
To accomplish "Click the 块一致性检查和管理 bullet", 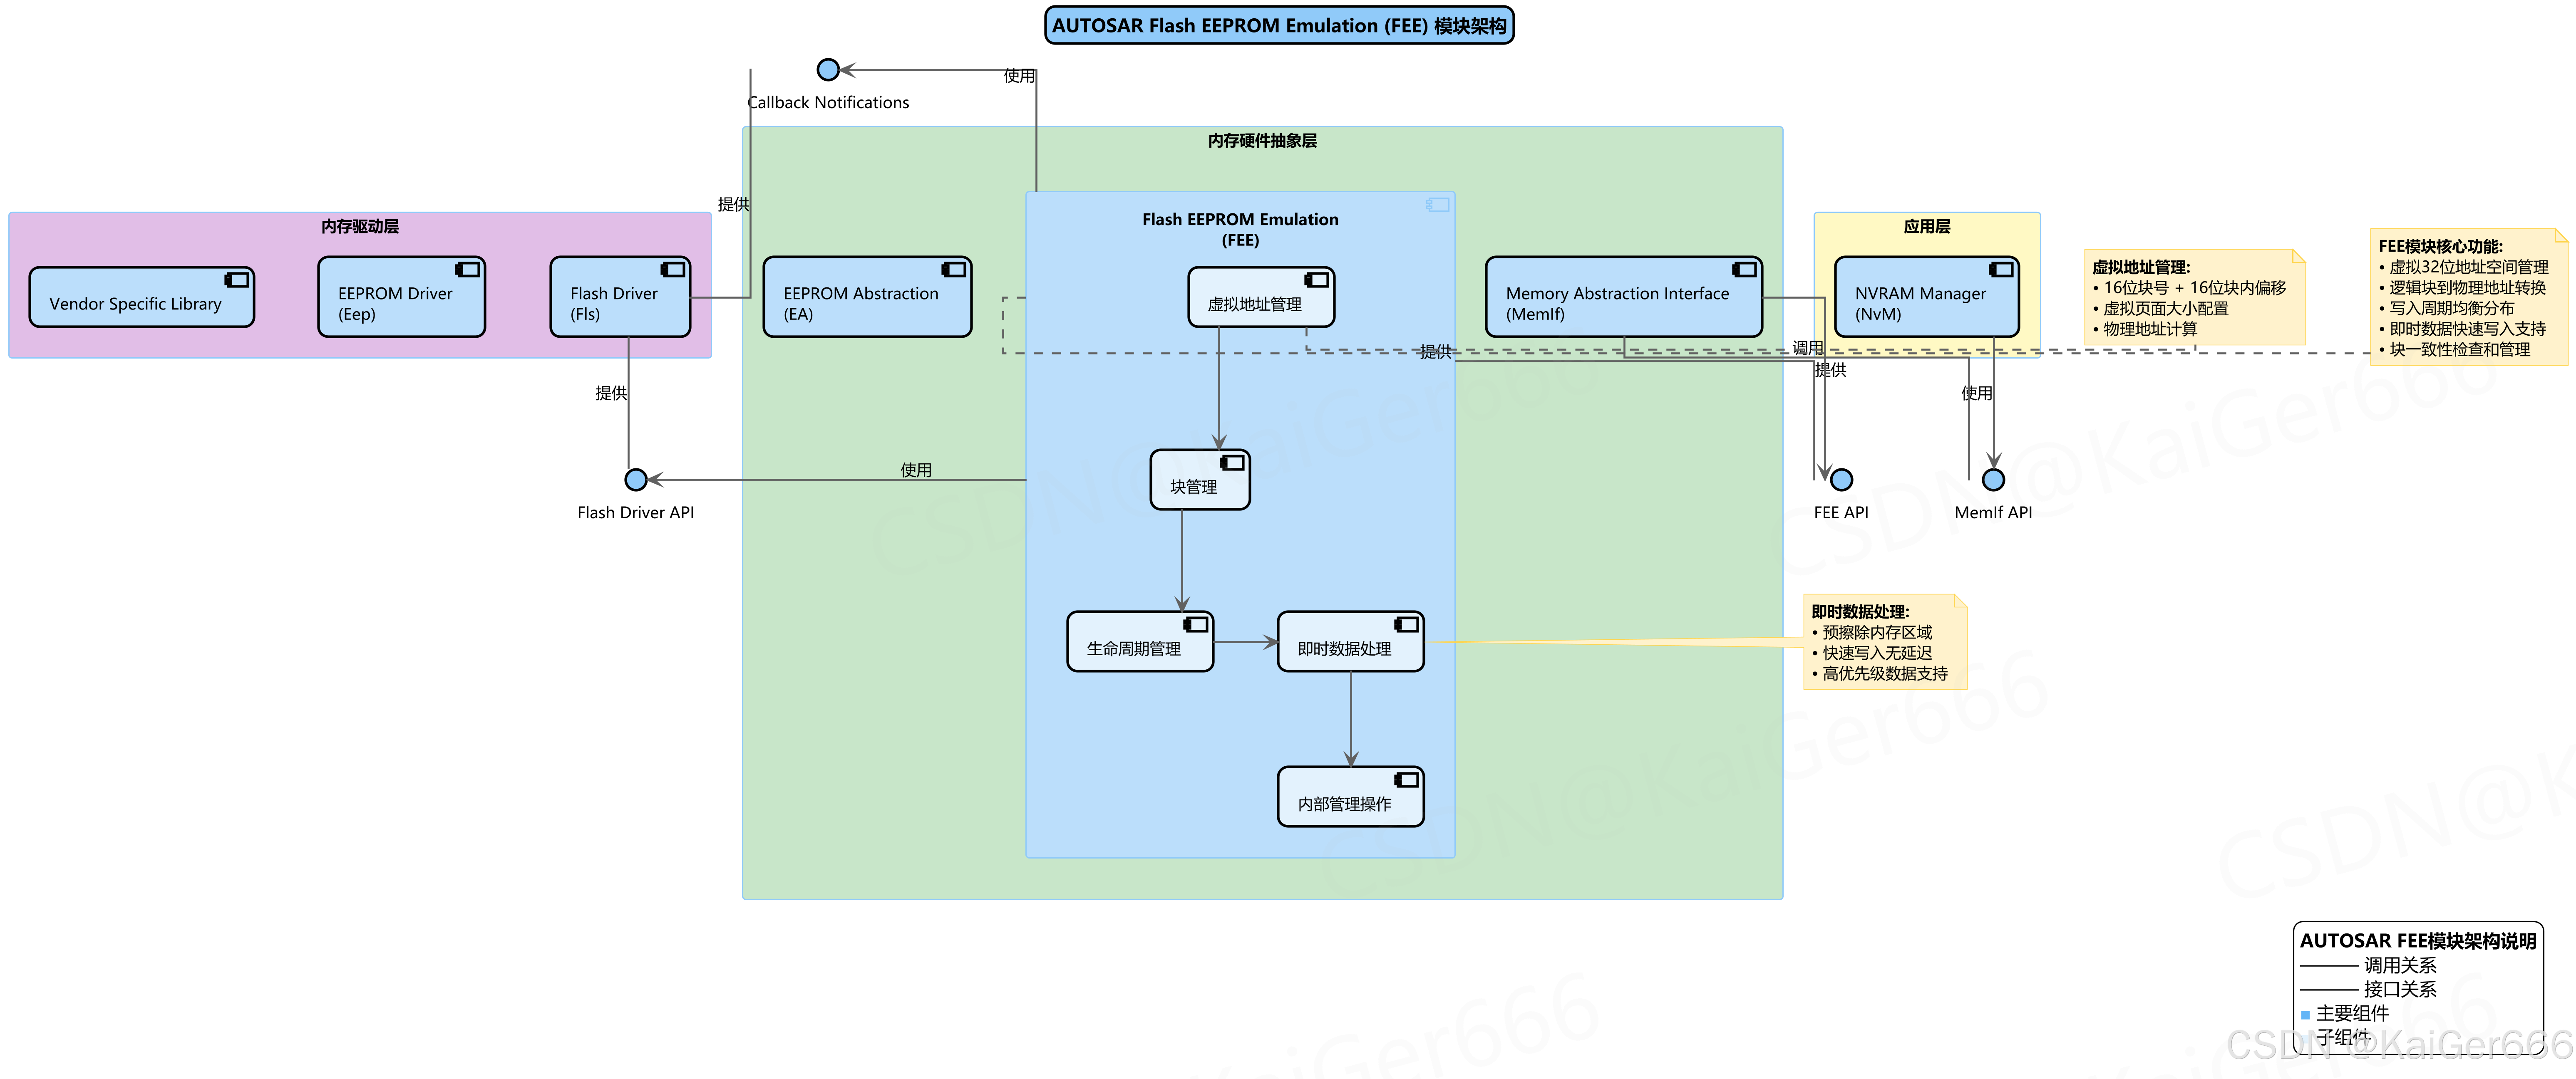I will [2455, 350].
